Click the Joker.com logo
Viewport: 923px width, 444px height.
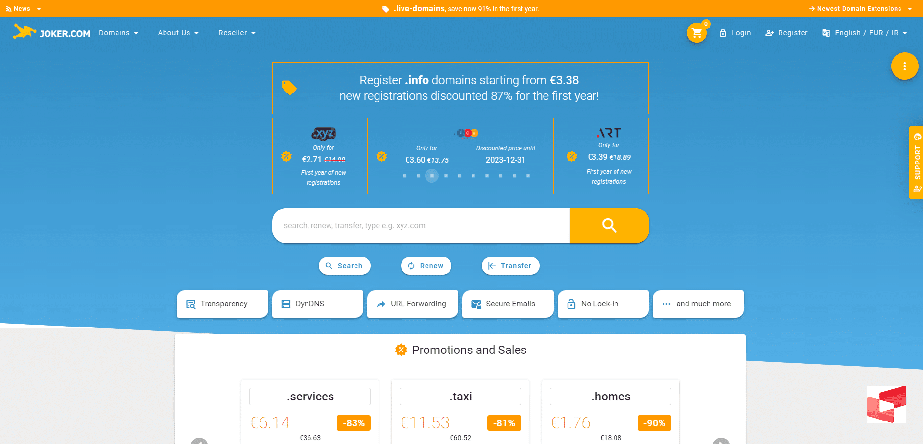pos(52,32)
